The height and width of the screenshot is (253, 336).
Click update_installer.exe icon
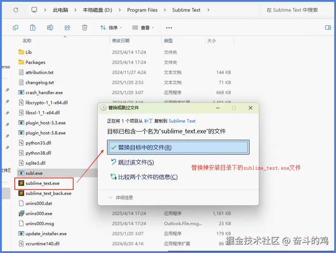point(21,234)
